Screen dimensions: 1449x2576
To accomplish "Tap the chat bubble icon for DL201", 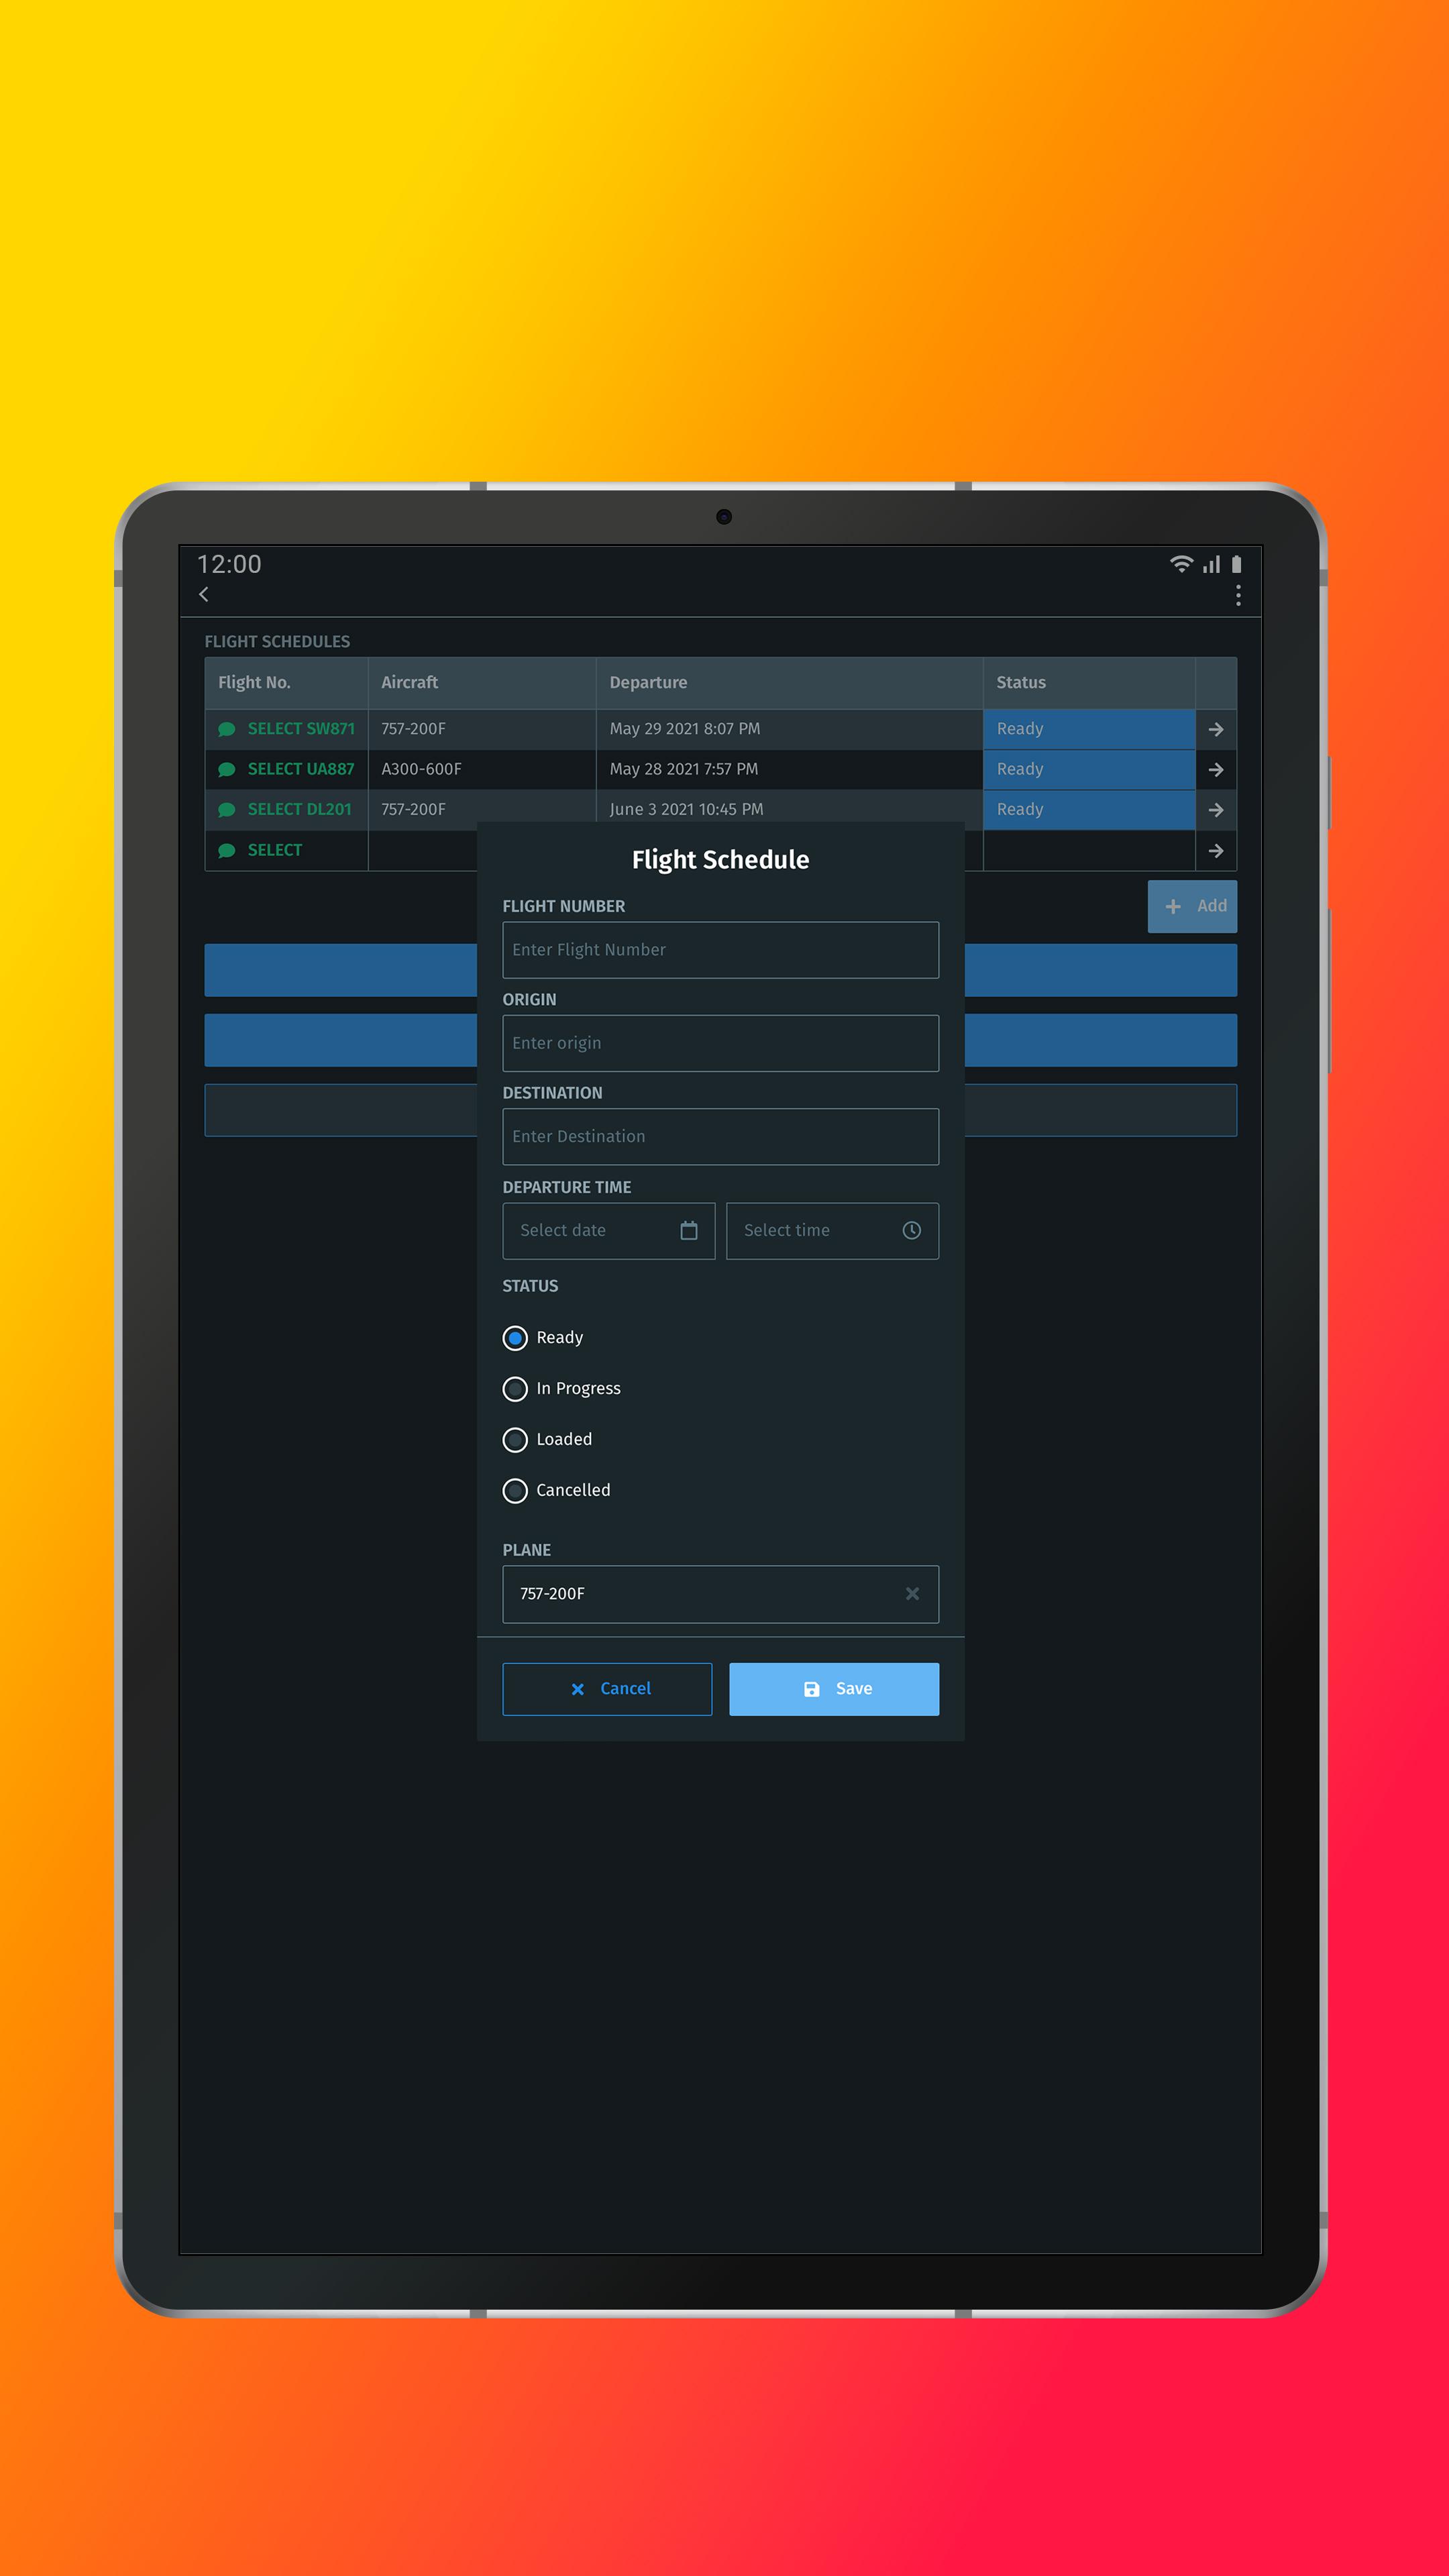I will coord(227,809).
